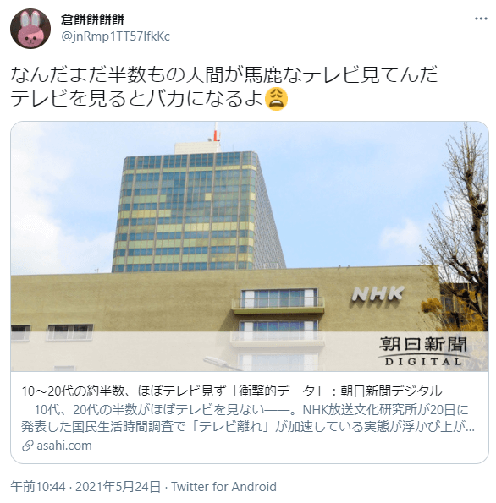This screenshot has height=503, width=496.
Task: Click the timestamp 午前10:44
Action: 38,487
